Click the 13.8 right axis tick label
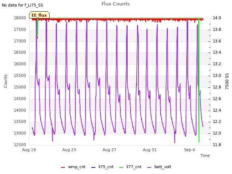Screen dimensions: 232x174 click(x=217, y=29)
